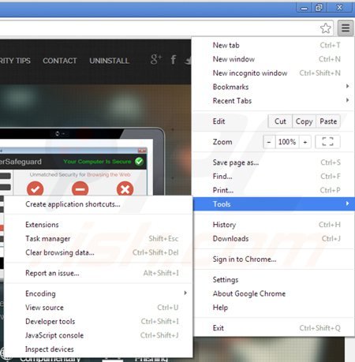The height and width of the screenshot is (362, 355).
Task: Select Exit from the Chrome menu
Action: coord(274,328)
